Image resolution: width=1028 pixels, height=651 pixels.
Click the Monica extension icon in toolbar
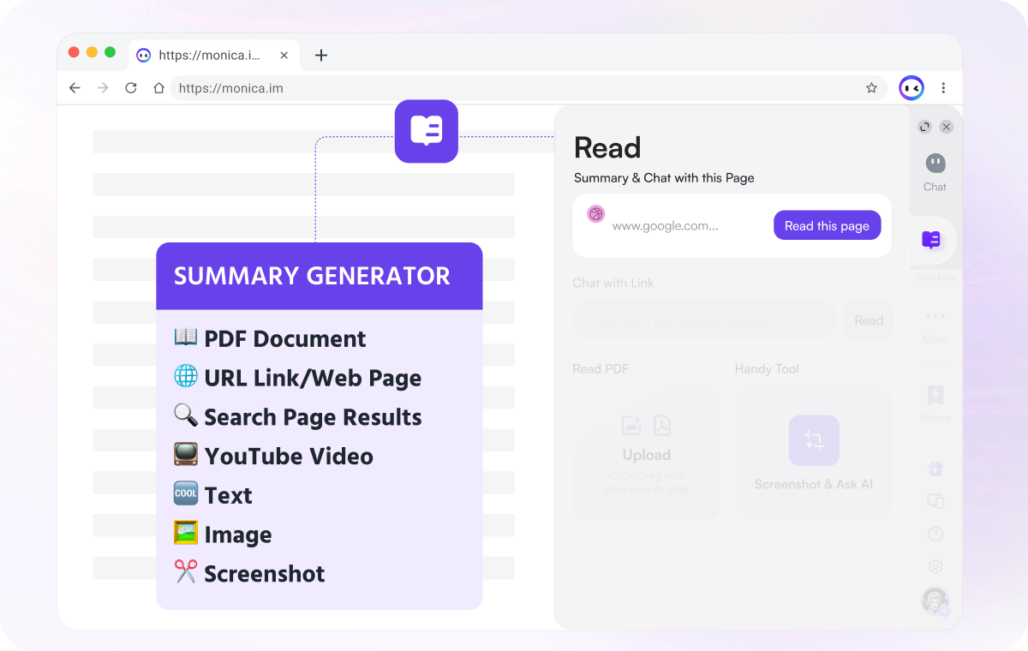point(911,87)
